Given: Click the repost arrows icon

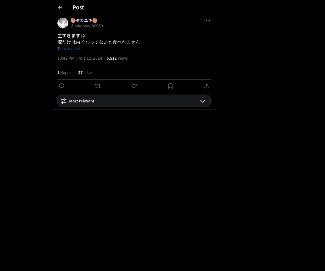Looking at the screenshot, I should [98, 86].
